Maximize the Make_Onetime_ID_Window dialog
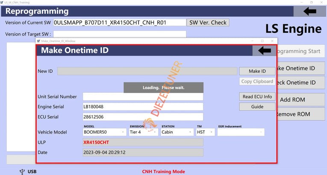Screen dimensions: 327x175 pos(262,41)
